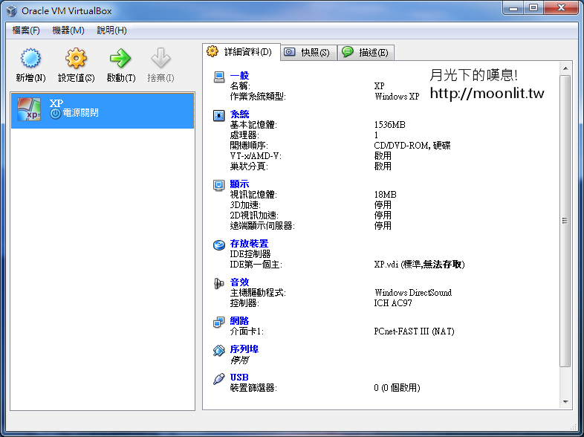Click the 音效 (Audio) speaker icon
The height and width of the screenshot is (437, 584).
(219, 282)
